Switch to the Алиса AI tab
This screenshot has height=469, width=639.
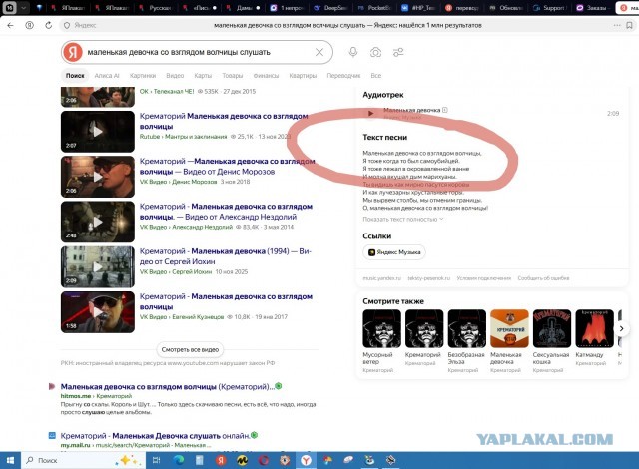(107, 76)
